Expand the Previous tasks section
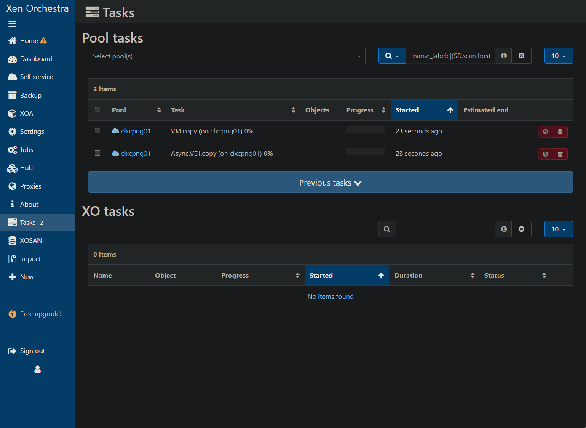 click(330, 183)
